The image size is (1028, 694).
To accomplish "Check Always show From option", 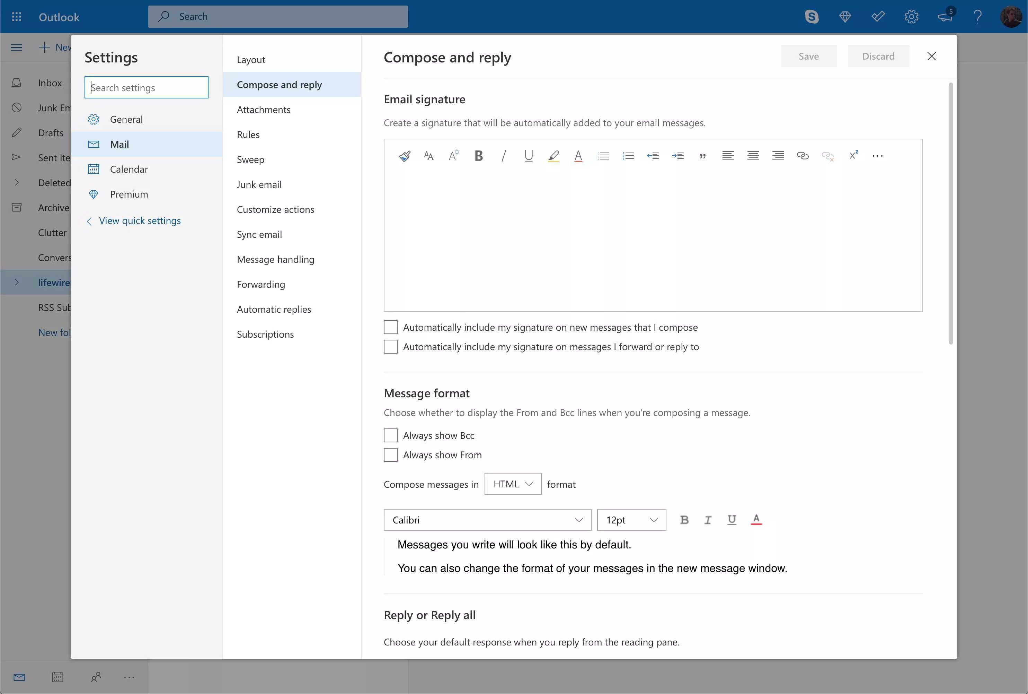I will tap(390, 455).
